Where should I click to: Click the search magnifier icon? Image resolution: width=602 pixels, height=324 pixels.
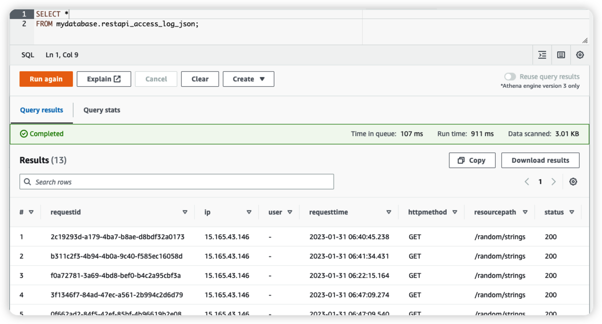[28, 182]
